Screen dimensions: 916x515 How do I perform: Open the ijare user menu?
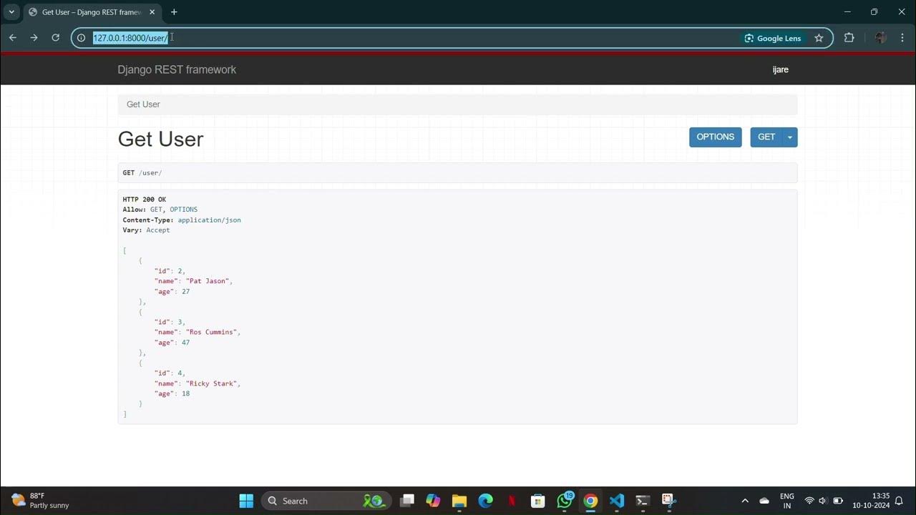click(x=780, y=69)
